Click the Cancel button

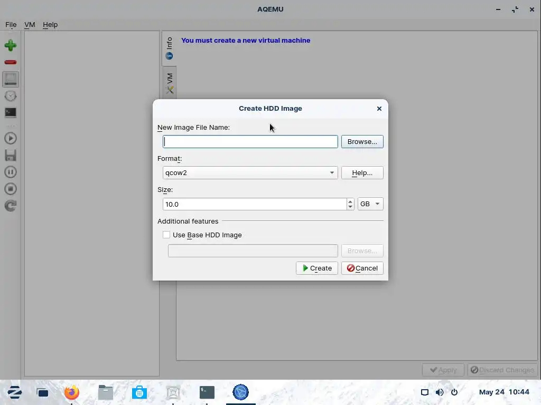(362, 268)
